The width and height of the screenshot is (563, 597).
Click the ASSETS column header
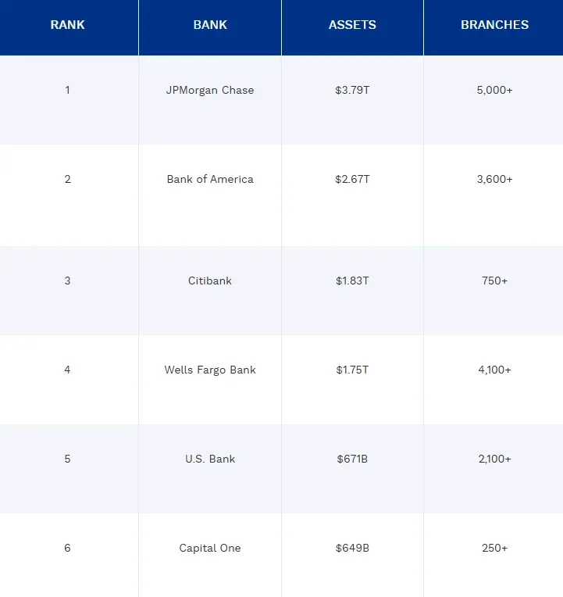pos(352,25)
